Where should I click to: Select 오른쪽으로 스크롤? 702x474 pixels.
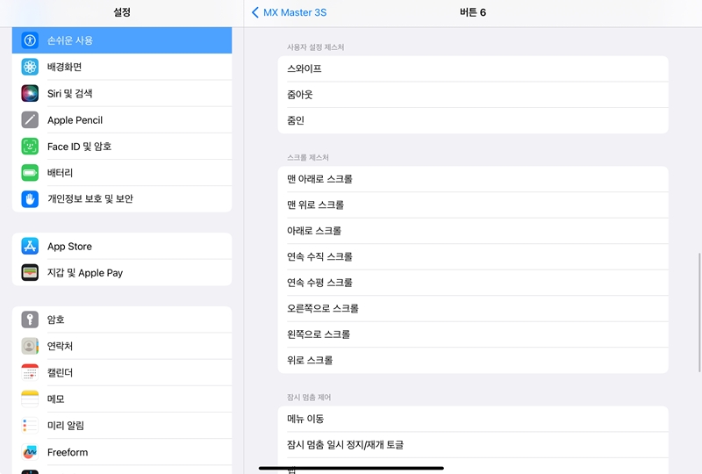[x=473, y=309]
